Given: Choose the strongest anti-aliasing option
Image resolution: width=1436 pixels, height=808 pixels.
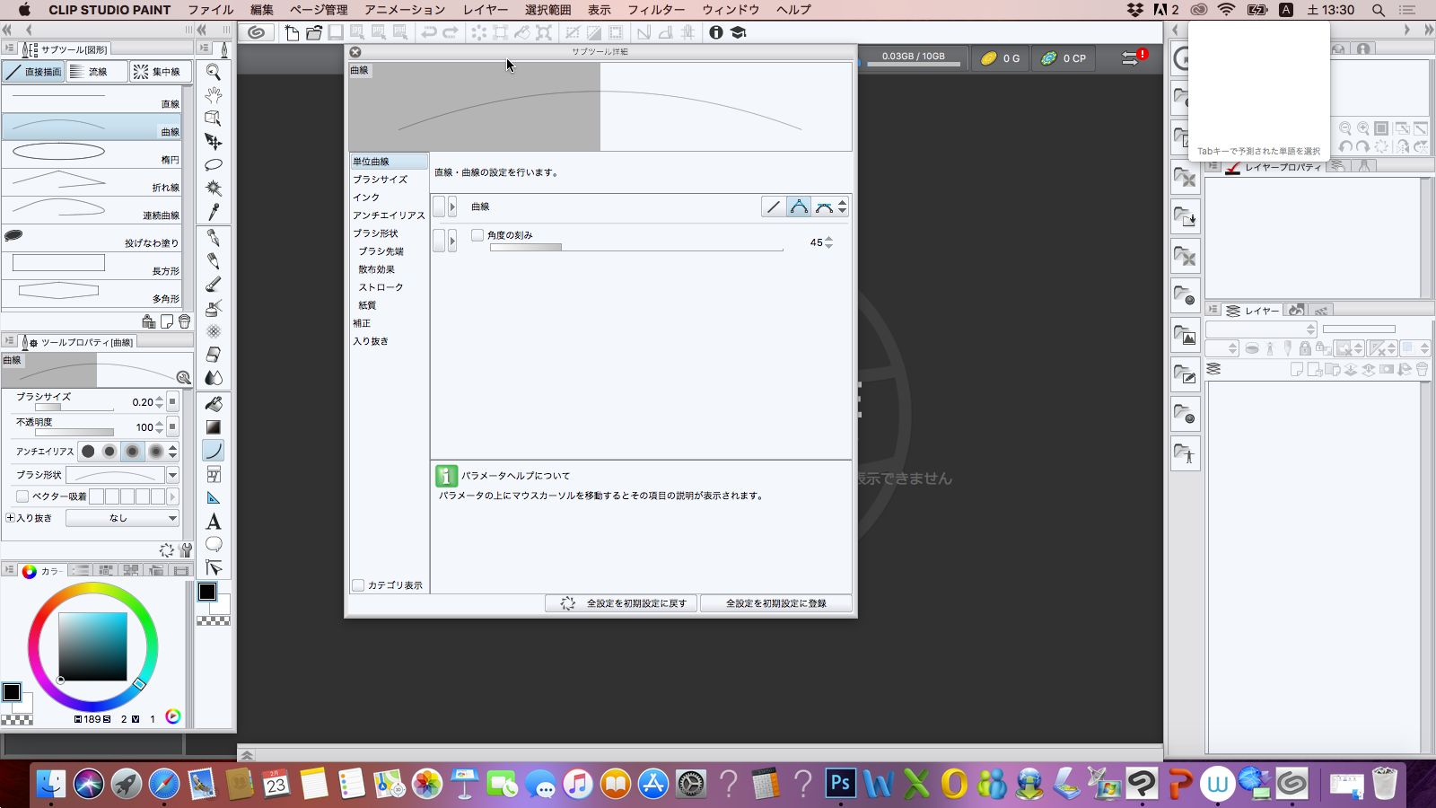Looking at the screenshot, I should point(155,451).
